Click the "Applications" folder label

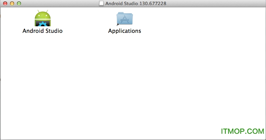(x=124, y=31)
